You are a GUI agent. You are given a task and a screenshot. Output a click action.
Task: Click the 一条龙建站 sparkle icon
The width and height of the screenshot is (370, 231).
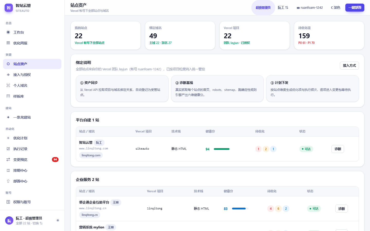pos(8,117)
